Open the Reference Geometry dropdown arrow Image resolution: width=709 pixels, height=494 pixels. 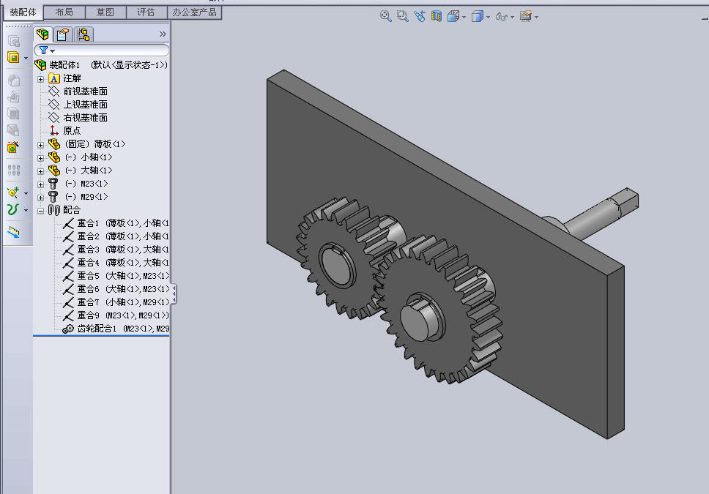[x=26, y=193]
